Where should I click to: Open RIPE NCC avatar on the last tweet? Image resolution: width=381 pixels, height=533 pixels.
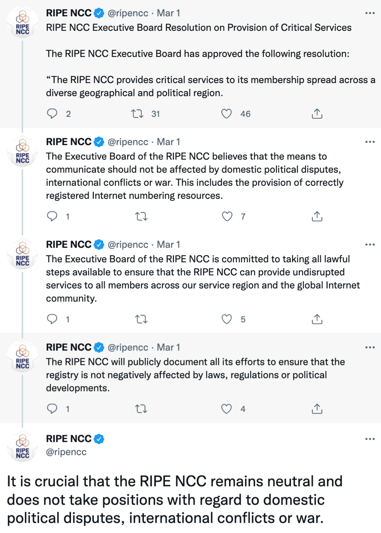[22, 446]
